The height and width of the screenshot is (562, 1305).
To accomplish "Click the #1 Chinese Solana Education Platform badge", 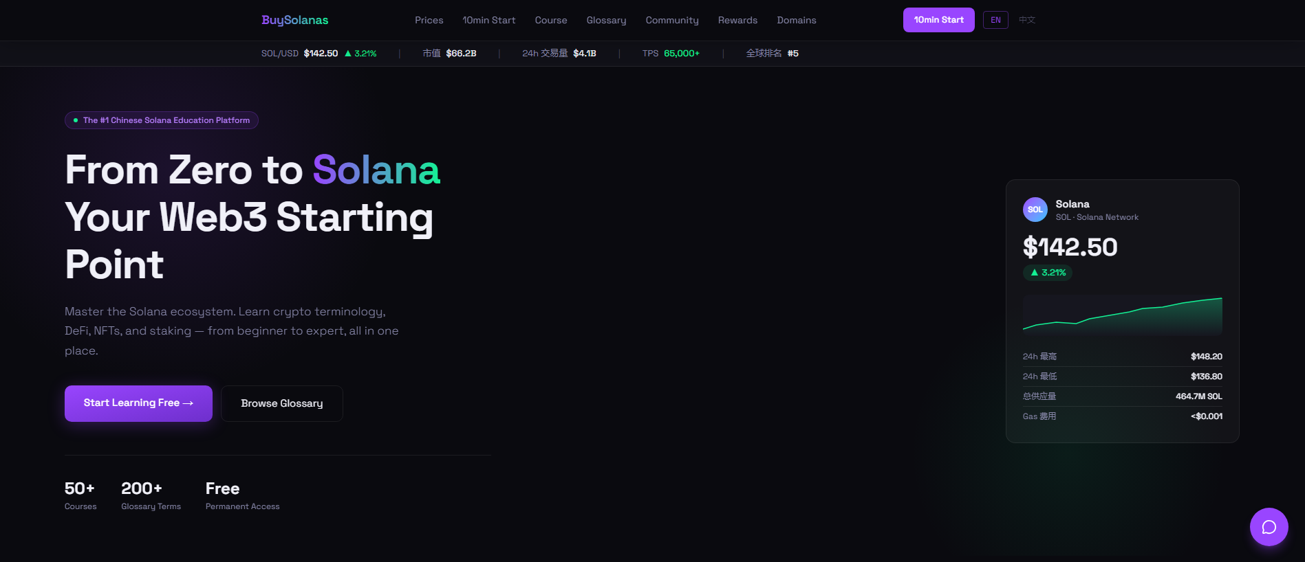I will (162, 120).
